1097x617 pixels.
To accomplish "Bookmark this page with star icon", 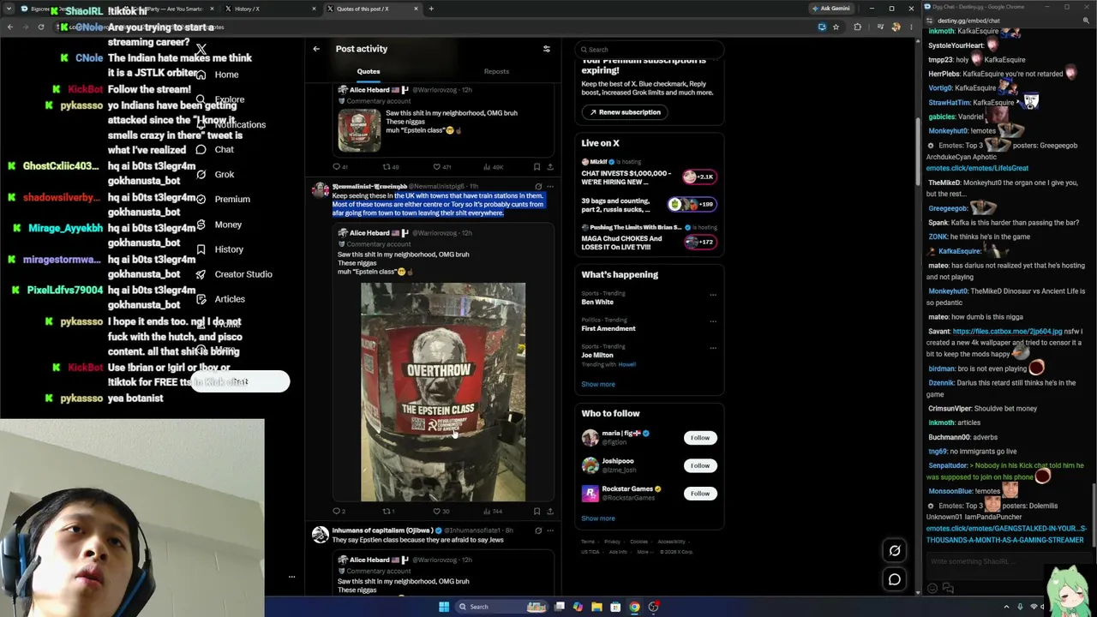I will (836, 27).
